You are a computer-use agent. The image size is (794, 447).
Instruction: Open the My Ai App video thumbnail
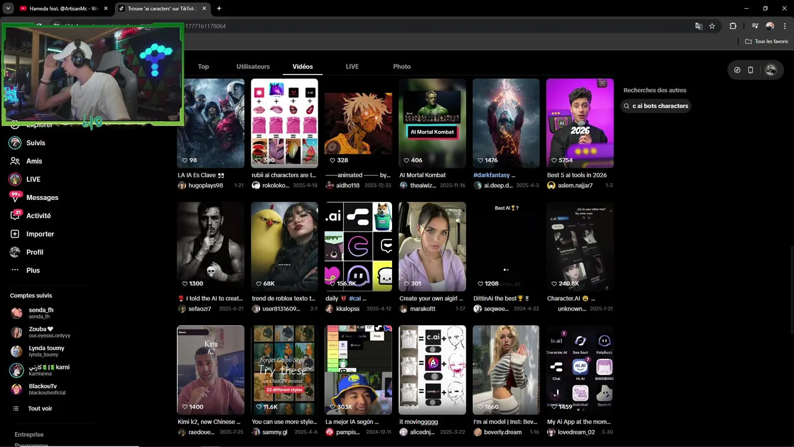tap(580, 370)
